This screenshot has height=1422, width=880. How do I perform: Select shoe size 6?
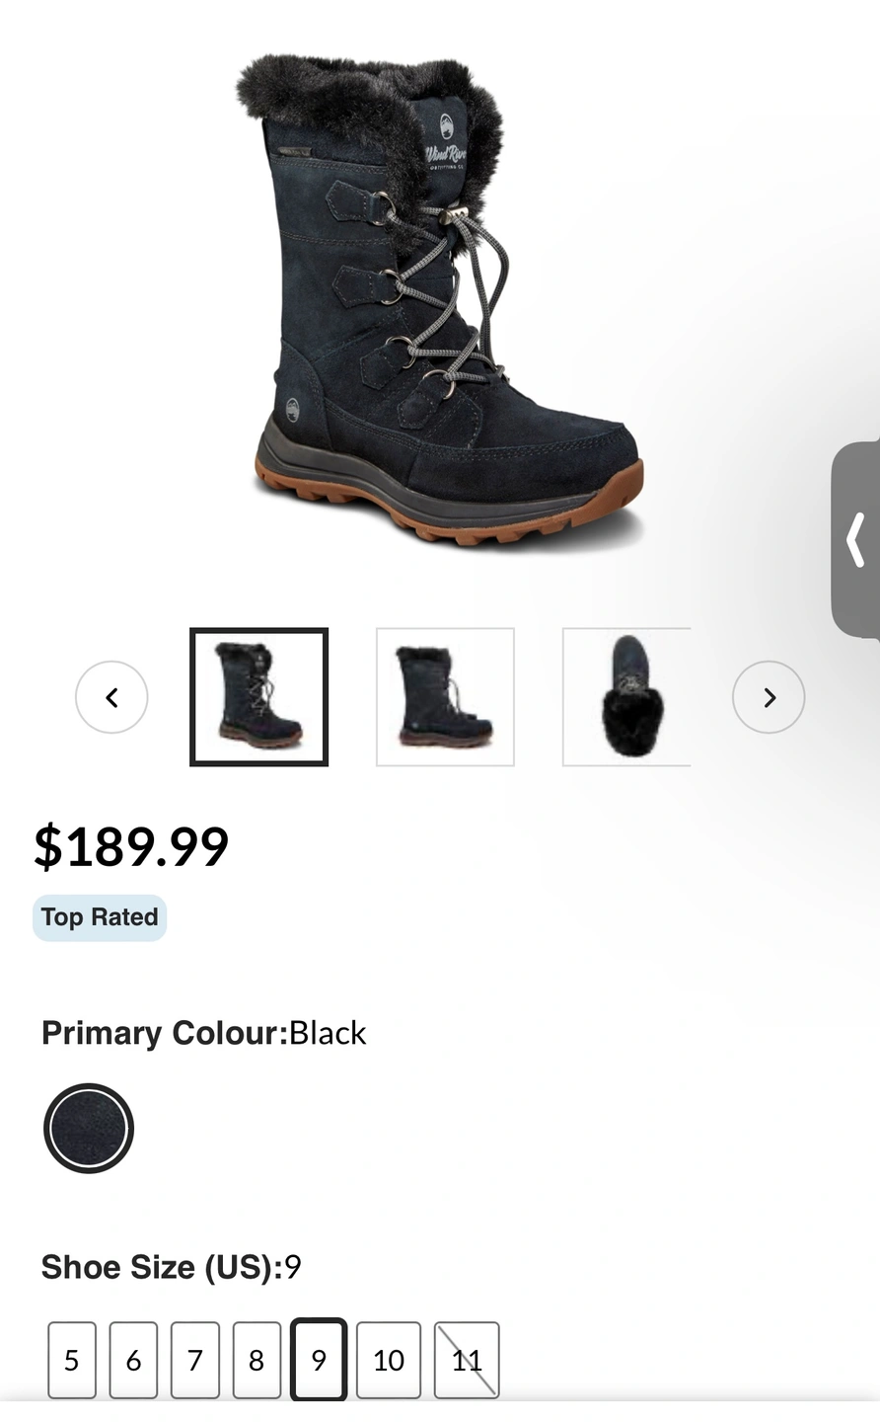[133, 1361]
